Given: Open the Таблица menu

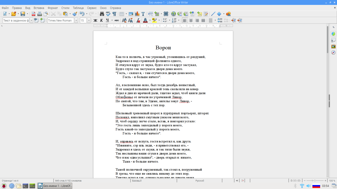Looking at the screenshot, I should coord(78,8).
